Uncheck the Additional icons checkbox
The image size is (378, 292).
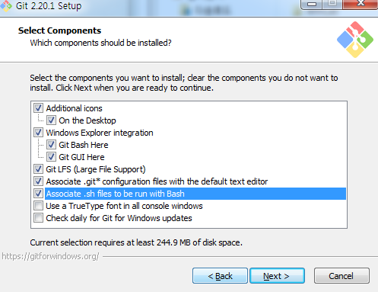coord(38,108)
